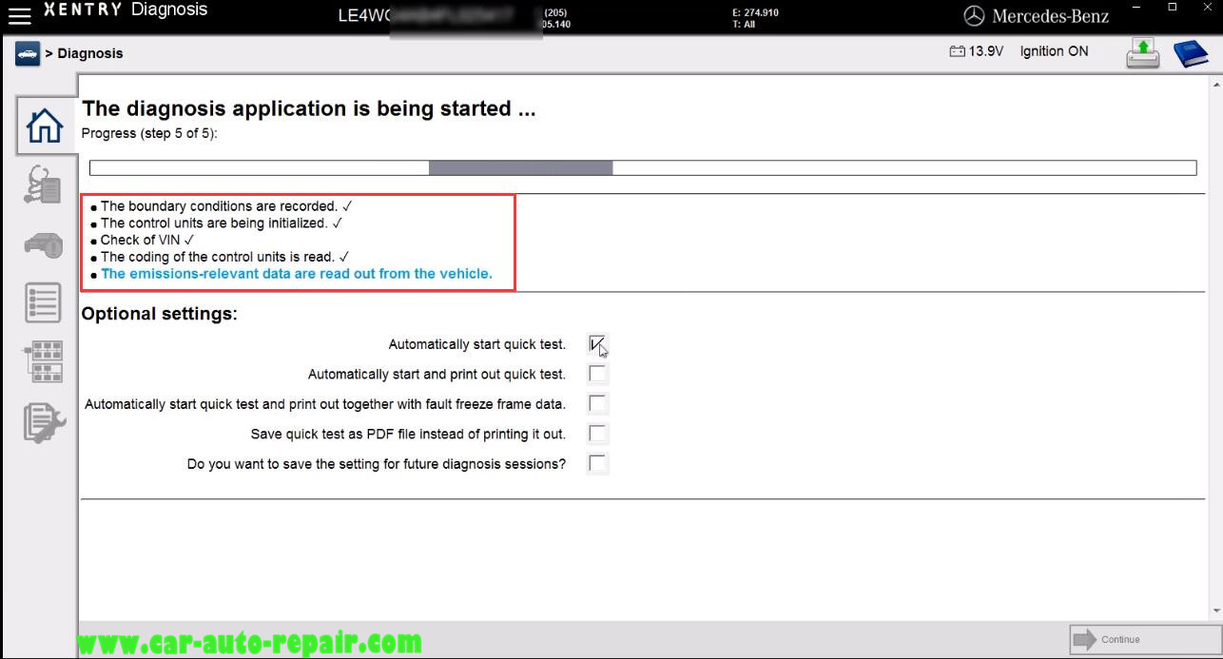Click the Mercedes-Benz star logo

pos(974,16)
